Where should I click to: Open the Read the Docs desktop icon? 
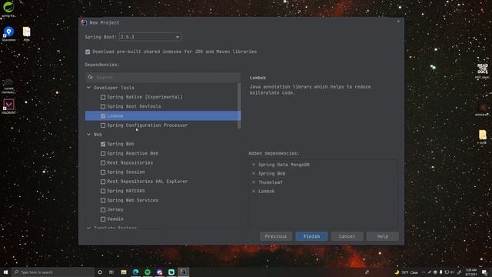point(482,72)
